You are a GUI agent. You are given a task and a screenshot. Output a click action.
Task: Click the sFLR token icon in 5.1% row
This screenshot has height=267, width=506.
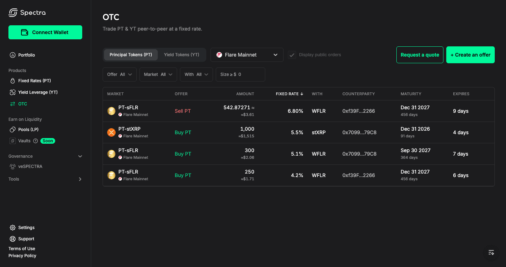click(x=111, y=154)
